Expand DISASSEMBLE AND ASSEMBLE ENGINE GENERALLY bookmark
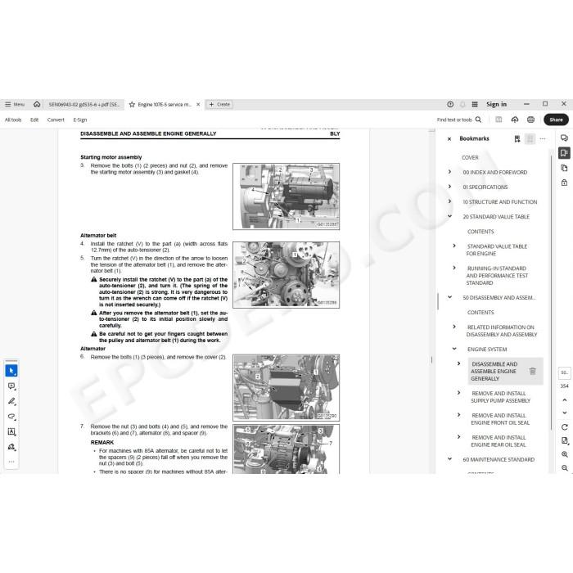The width and height of the screenshot is (573, 573). (459, 363)
